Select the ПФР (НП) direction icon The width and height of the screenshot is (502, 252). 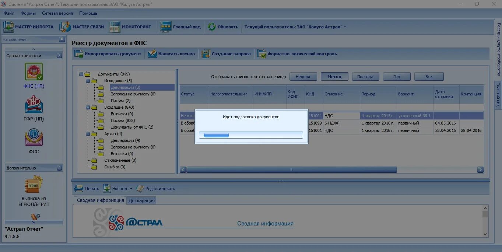[34, 105]
